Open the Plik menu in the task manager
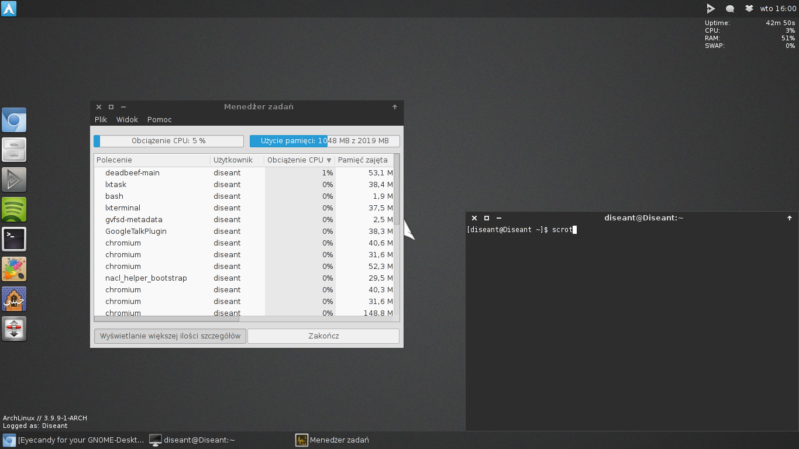The height and width of the screenshot is (449, 799). point(101,119)
